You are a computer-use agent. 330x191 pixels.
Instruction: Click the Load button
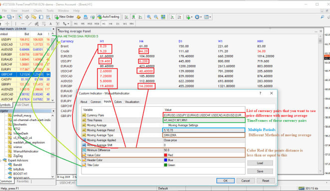[x=260, y=163]
